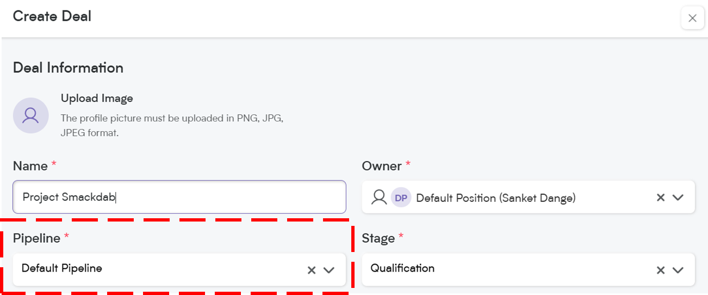Click the Upload Image label
The height and width of the screenshot is (295, 708).
[x=97, y=99]
